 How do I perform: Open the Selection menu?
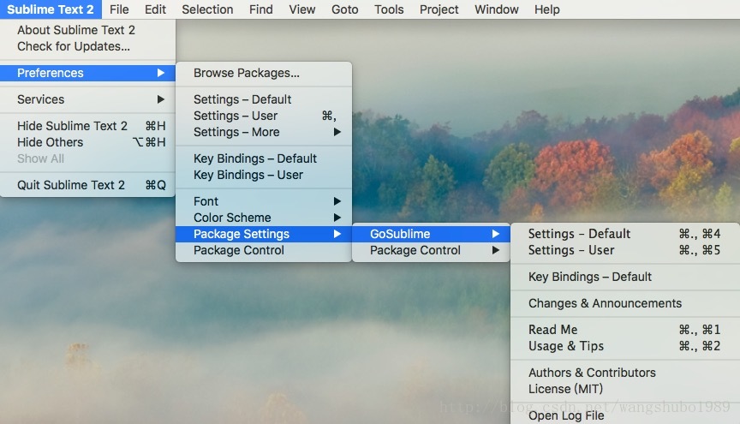(207, 9)
